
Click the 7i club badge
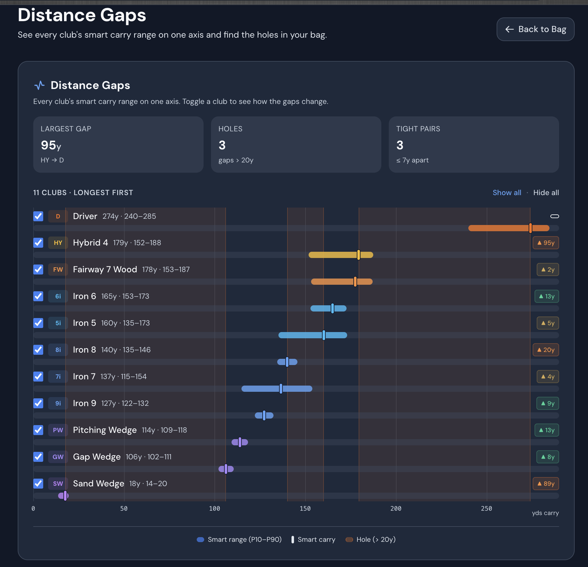tap(58, 377)
